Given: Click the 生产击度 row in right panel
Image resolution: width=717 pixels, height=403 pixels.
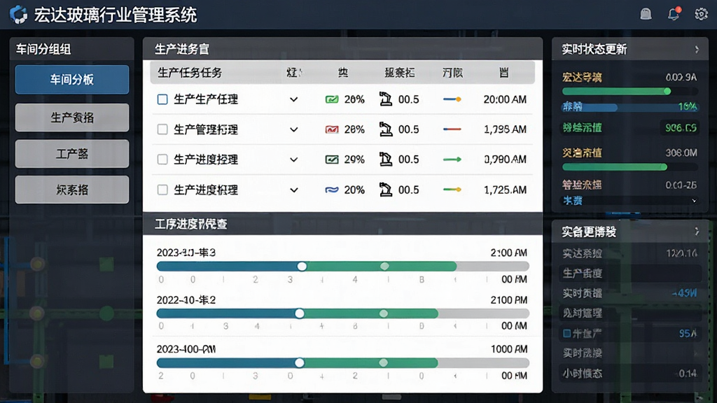Looking at the screenshot, I should click(x=629, y=274).
